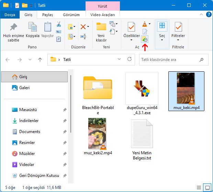Open the Görünüm ribbon tab
The width and height of the screenshot is (213, 192).
[71, 15]
